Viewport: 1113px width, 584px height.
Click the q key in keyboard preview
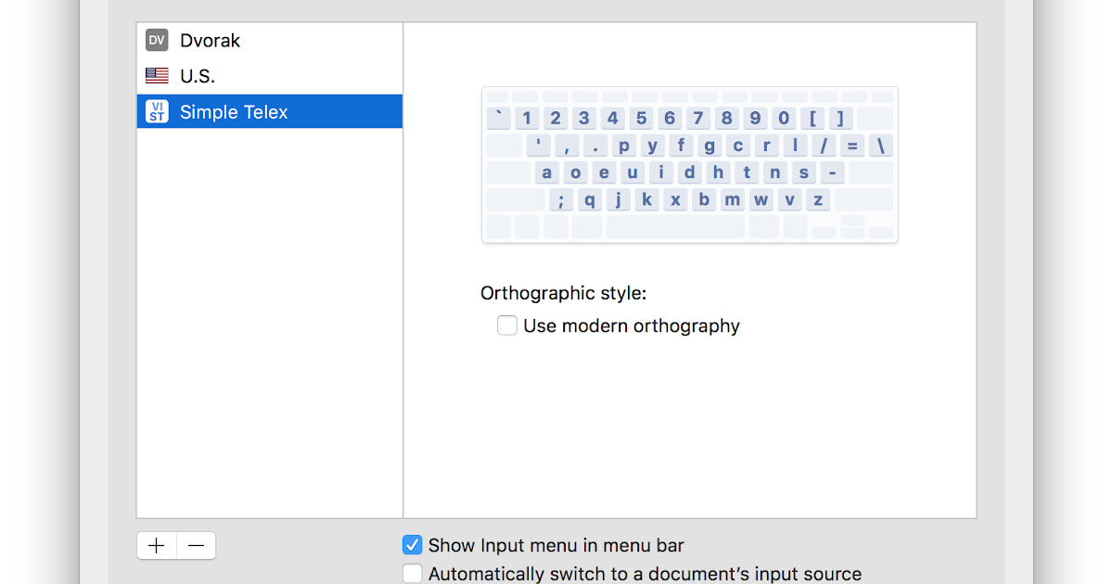coord(590,199)
